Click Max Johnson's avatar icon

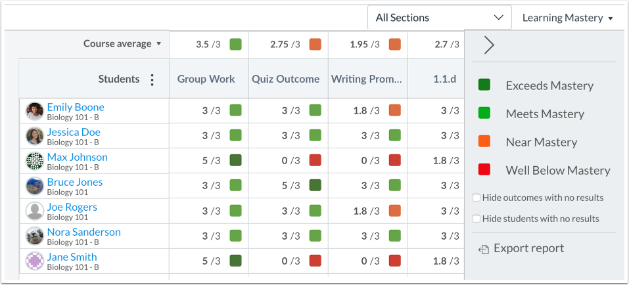point(34,161)
